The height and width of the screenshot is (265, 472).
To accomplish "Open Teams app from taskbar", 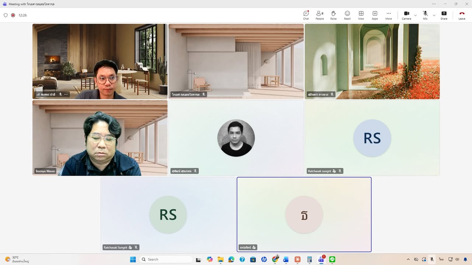I will point(321,259).
